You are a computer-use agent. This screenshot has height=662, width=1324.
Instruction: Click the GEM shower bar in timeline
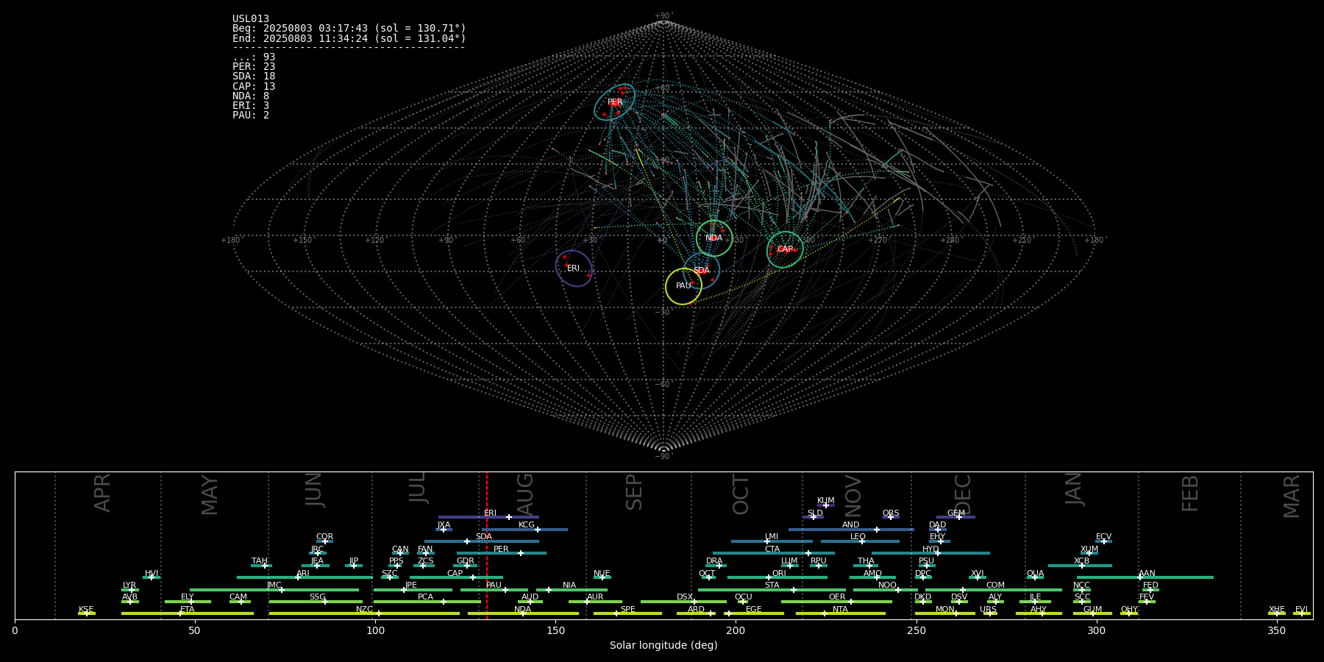click(x=955, y=517)
